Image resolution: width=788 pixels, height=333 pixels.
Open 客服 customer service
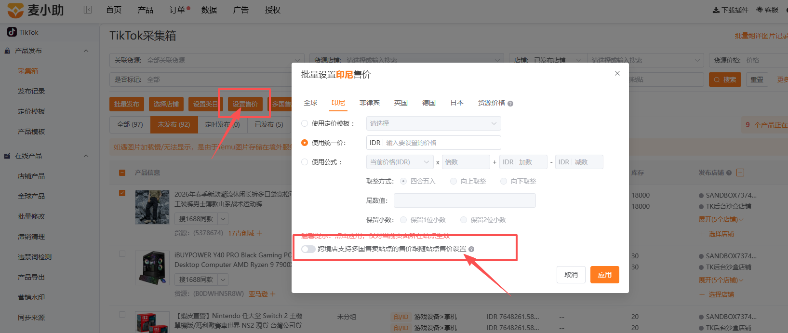[x=767, y=10]
